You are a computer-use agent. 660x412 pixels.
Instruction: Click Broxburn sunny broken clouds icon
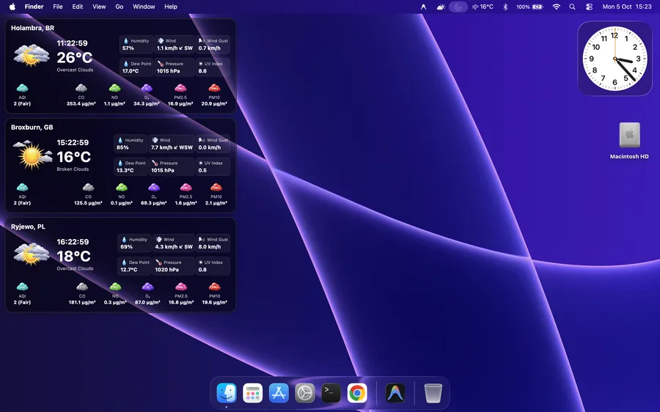(x=32, y=155)
